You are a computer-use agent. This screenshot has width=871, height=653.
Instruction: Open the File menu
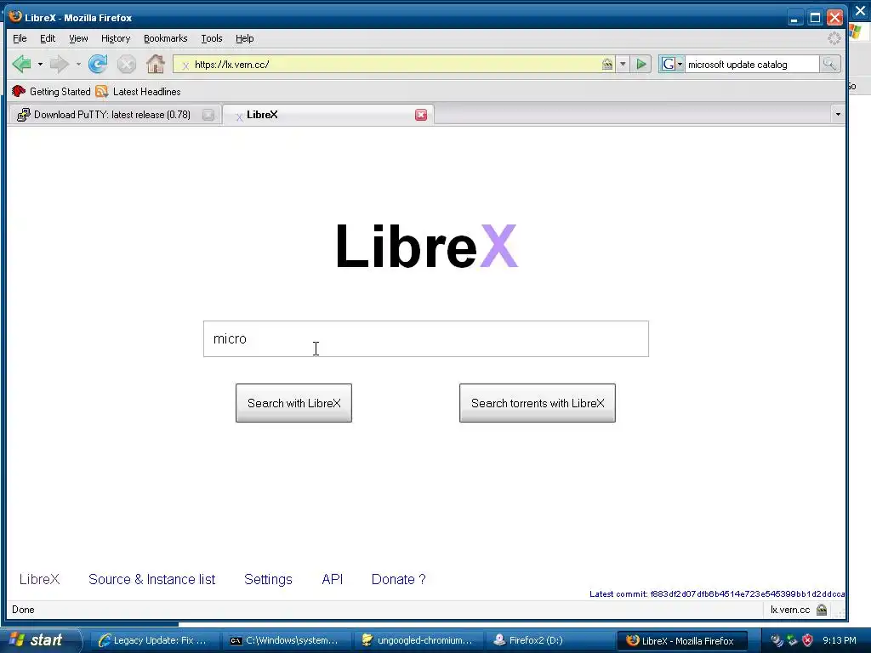click(20, 38)
